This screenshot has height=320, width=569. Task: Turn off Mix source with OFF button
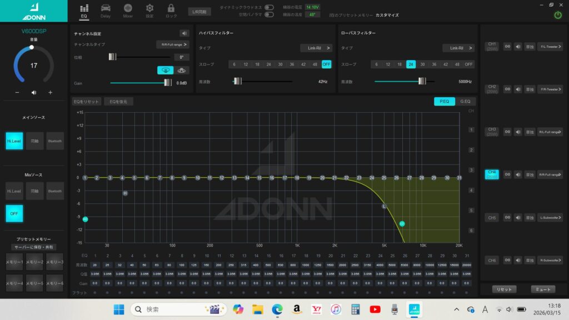pos(14,213)
